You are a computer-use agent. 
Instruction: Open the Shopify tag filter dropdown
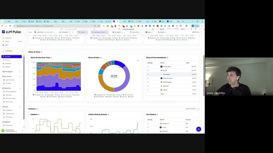(x=82, y=32)
